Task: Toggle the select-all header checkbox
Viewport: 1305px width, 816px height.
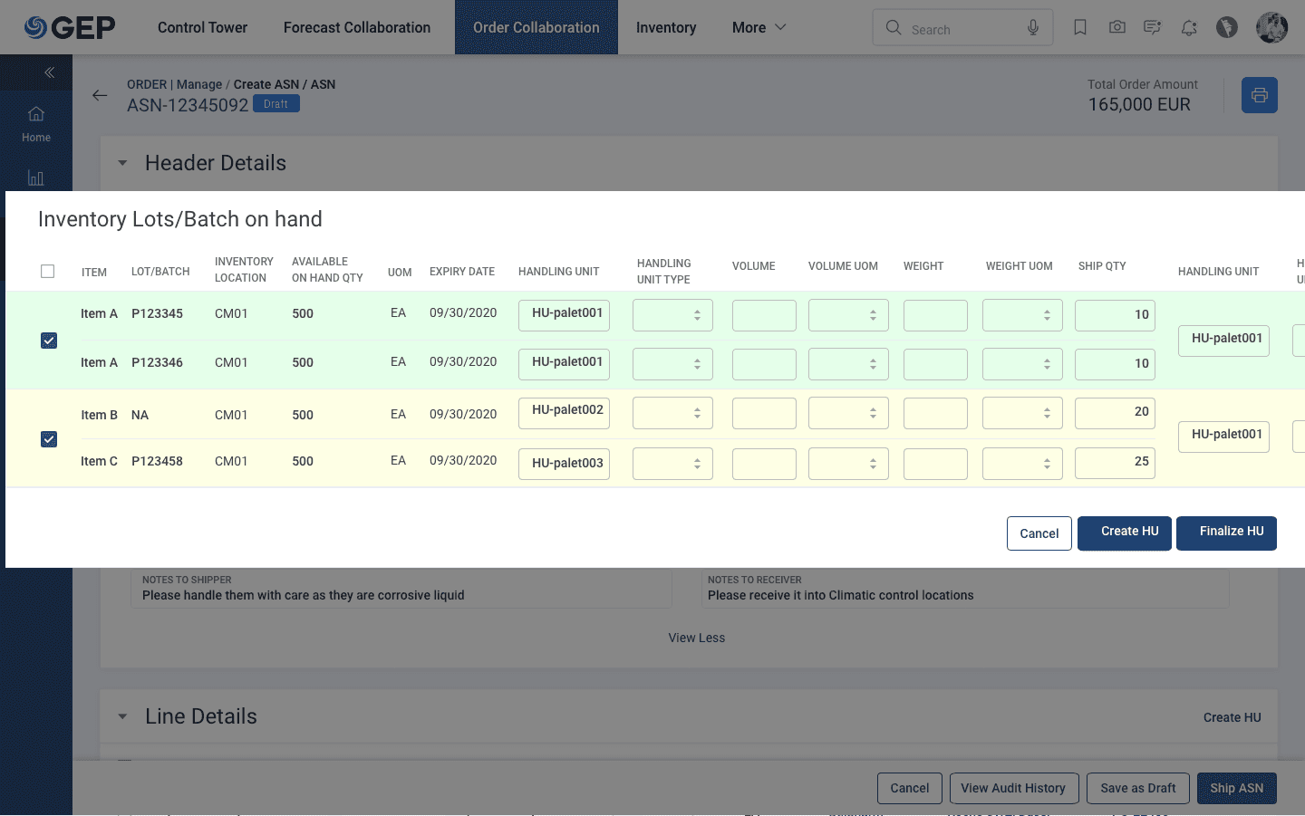Action: [x=48, y=271]
